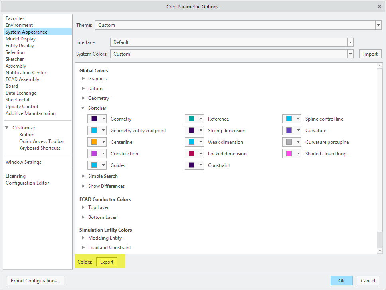Expand the Graphics color group

tap(83, 79)
